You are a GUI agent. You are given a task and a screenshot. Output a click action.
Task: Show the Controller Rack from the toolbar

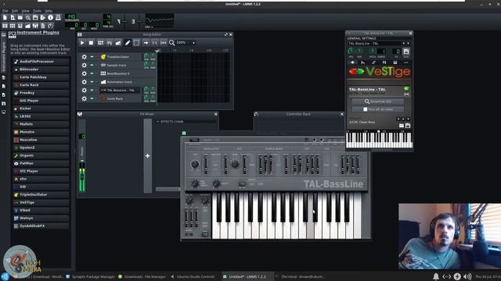point(50,26)
